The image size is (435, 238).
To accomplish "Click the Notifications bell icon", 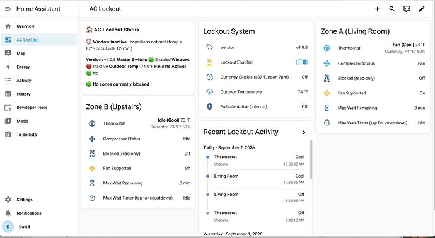I will click(8, 213).
